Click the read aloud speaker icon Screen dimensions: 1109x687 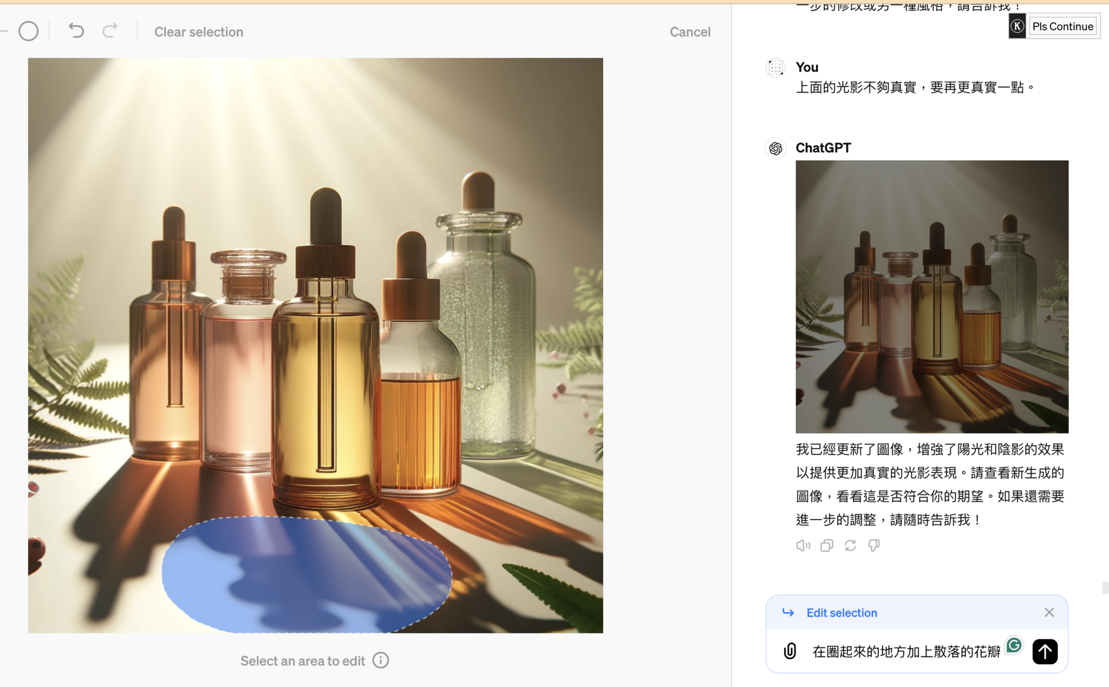(803, 546)
